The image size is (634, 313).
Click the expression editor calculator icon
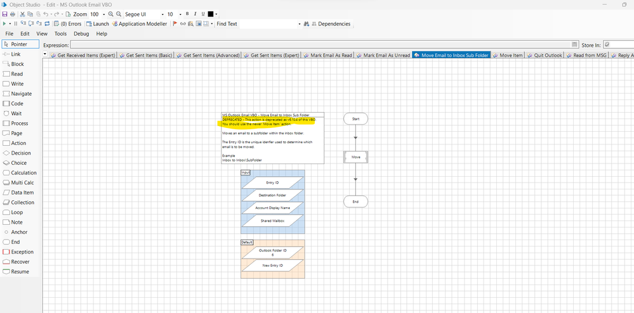click(574, 44)
